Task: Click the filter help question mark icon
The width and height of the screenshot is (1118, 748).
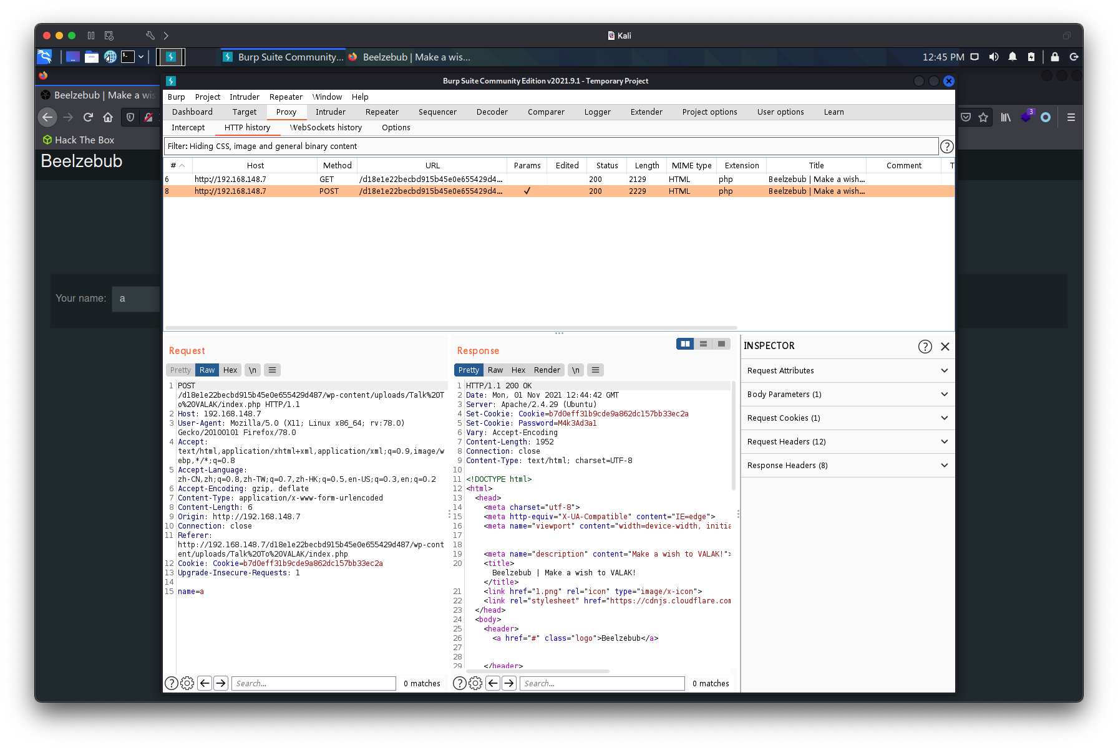Action: click(x=946, y=146)
